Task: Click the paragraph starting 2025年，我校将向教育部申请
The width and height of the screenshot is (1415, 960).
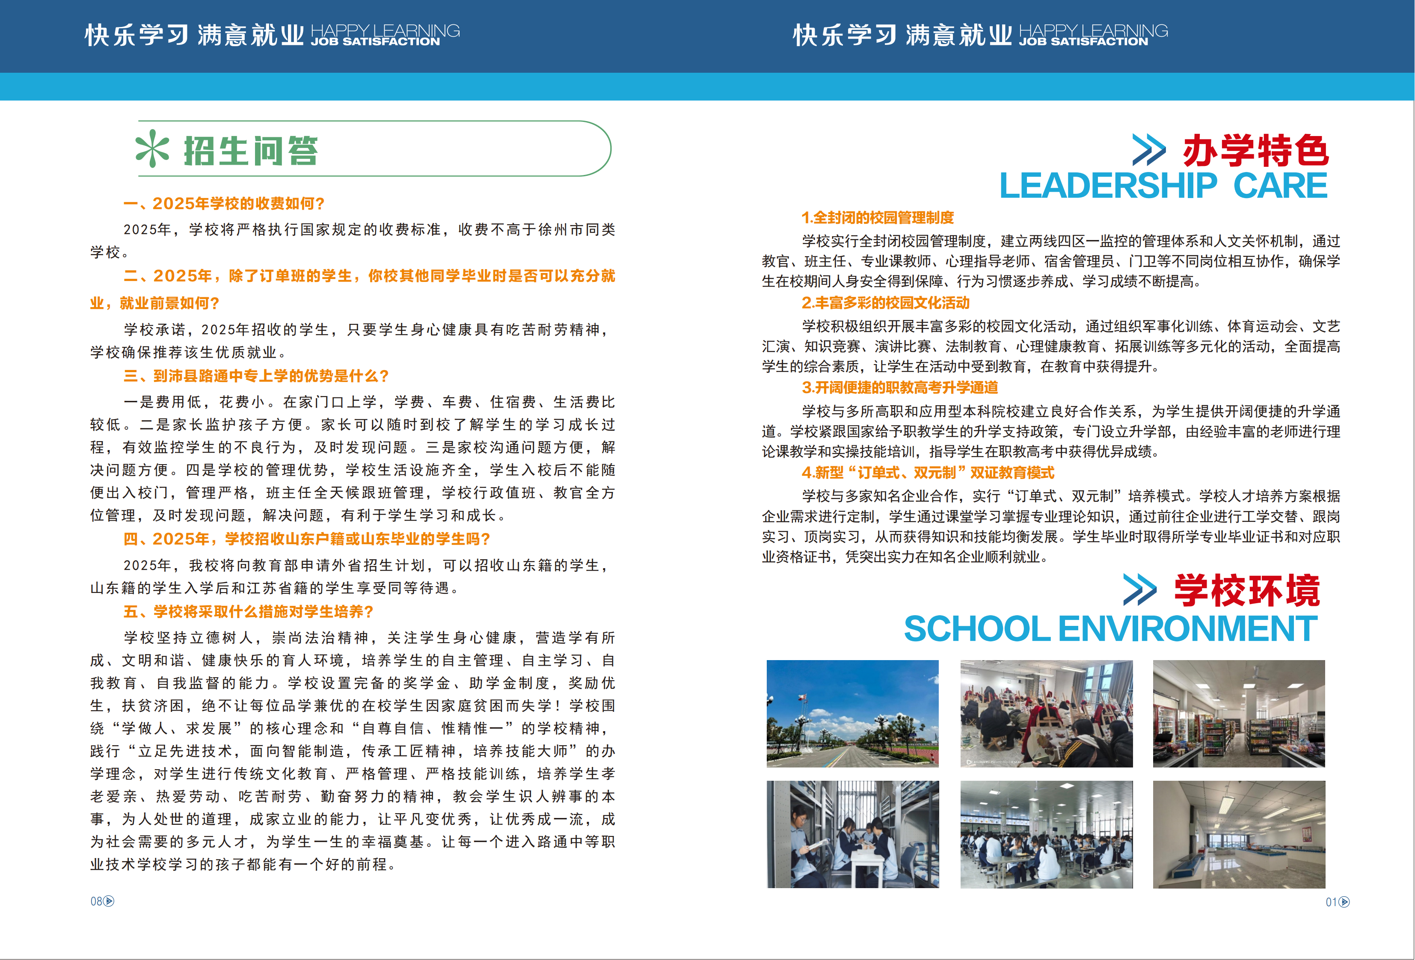Action: 353,577
